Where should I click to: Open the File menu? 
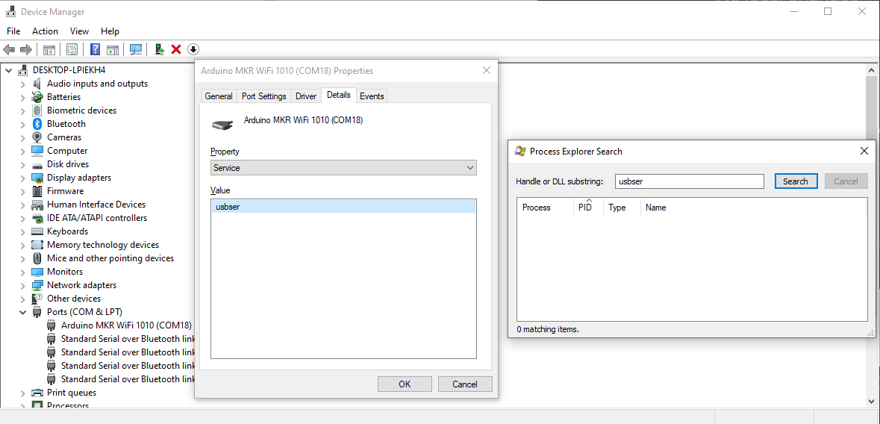[x=13, y=31]
